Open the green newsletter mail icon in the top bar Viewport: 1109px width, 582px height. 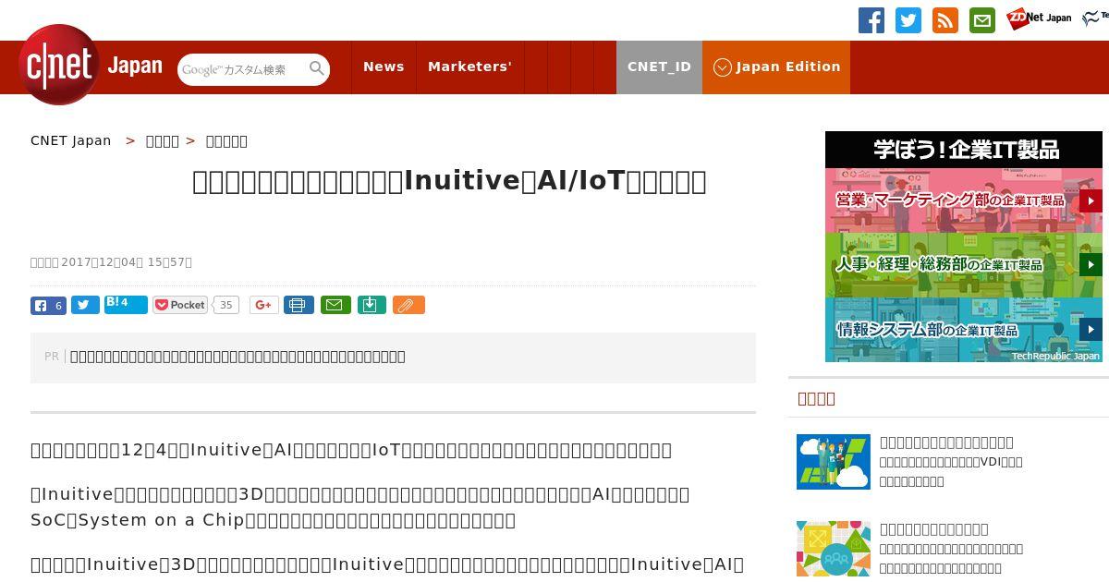click(x=982, y=20)
